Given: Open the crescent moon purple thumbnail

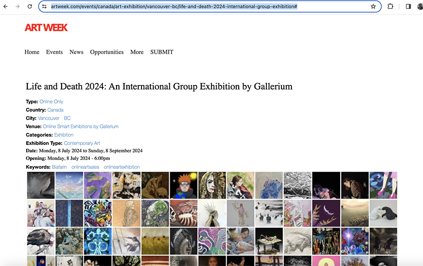Looking at the screenshot, I should coord(326,213).
